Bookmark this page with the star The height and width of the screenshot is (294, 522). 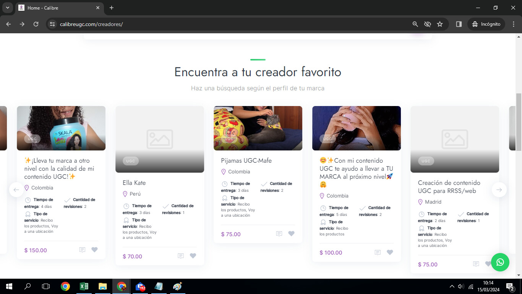point(440,24)
